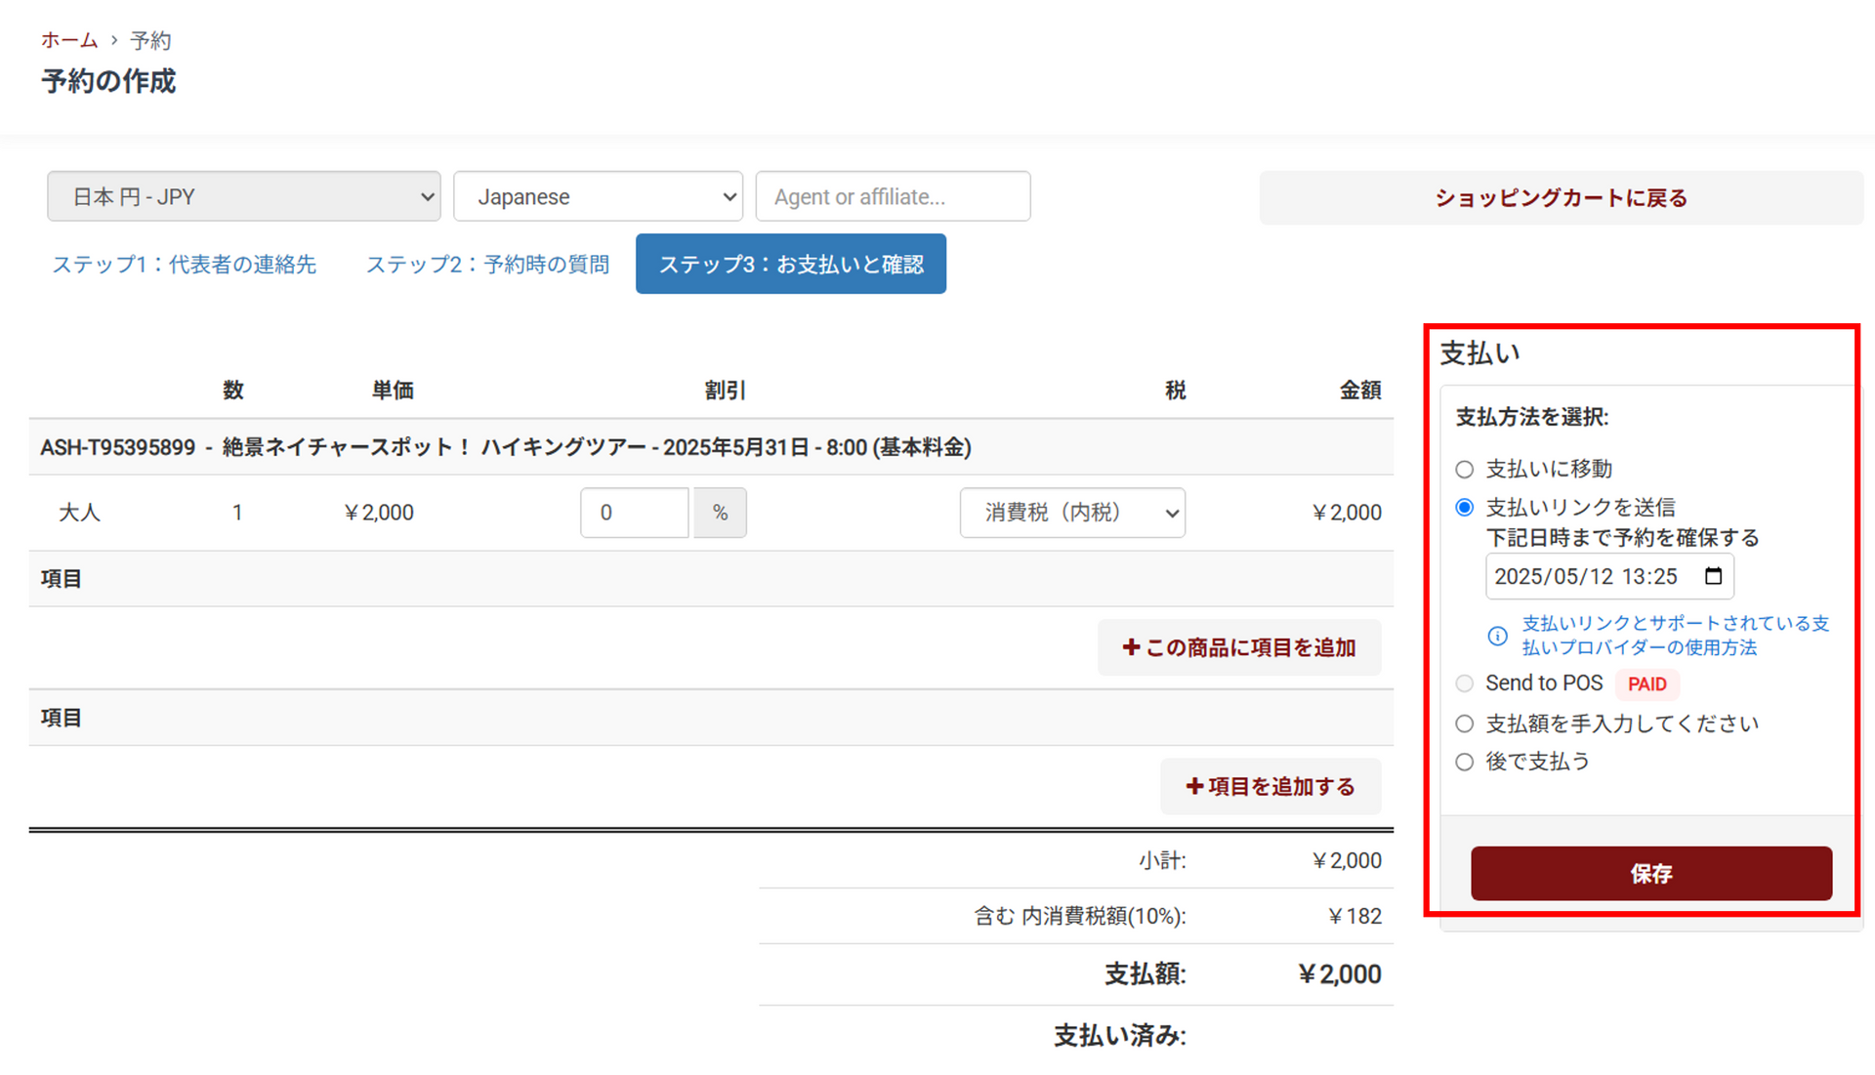The width and height of the screenshot is (1875, 1075).
Task: Expand the 消費税（内税） tax dropdown
Action: tap(1072, 513)
